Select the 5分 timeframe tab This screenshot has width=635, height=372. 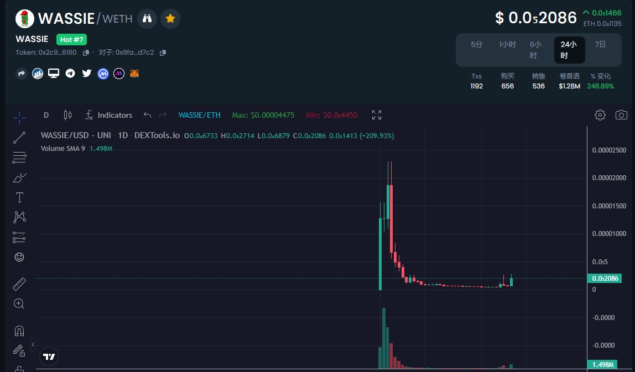pos(477,45)
